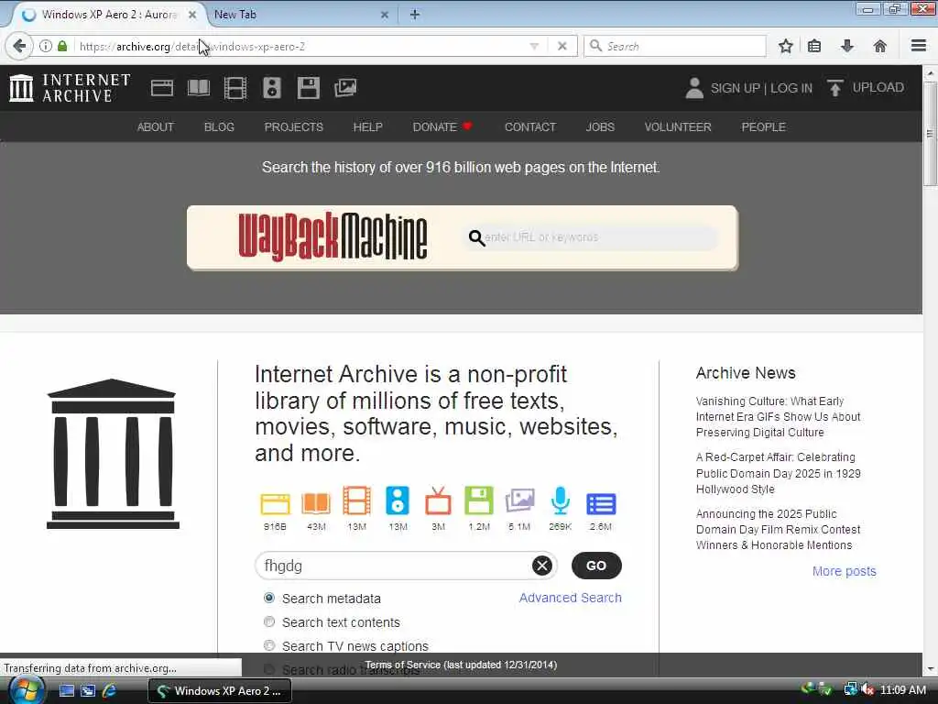Viewport: 938px width, 704px height.
Task: Read the Film Remix Contest Winners article
Action: [778, 529]
